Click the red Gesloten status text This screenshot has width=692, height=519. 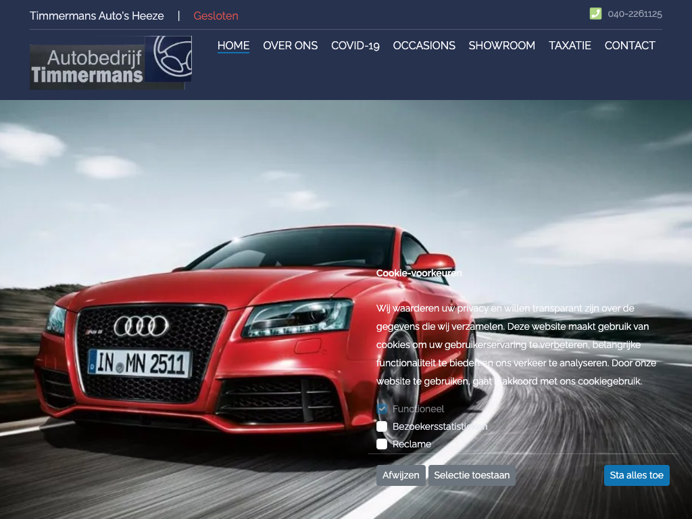tap(216, 16)
